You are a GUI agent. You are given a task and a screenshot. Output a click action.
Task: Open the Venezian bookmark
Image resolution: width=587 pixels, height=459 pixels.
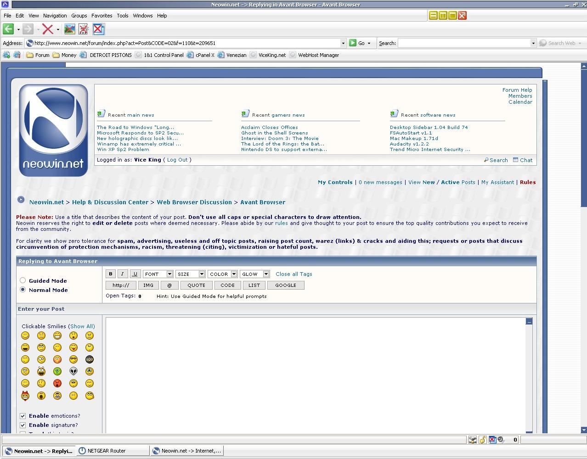point(232,55)
